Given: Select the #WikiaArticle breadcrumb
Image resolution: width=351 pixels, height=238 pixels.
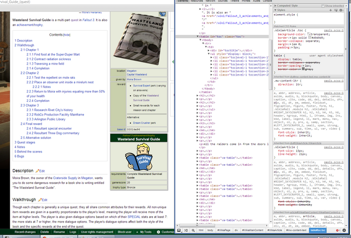Looking at the screenshot, I should [275, 230].
